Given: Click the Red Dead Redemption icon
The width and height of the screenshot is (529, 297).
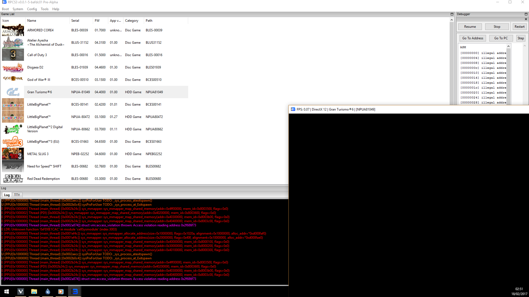Looking at the screenshot, I should 13,178.
